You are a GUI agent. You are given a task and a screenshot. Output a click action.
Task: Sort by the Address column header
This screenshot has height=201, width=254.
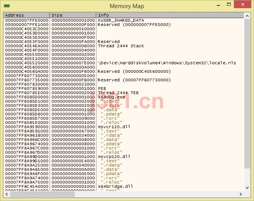[x=26, y=15]
